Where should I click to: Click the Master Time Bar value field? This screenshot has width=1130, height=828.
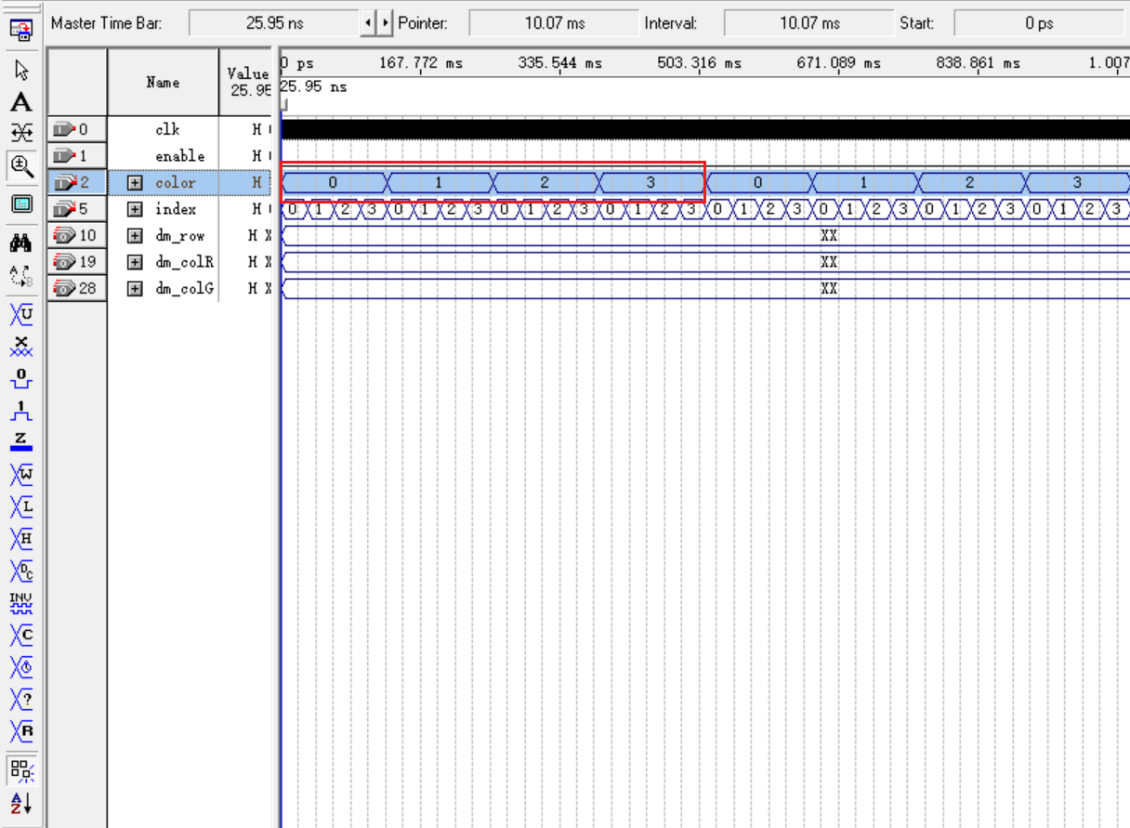pyautogui.click(x=273, y=23)
